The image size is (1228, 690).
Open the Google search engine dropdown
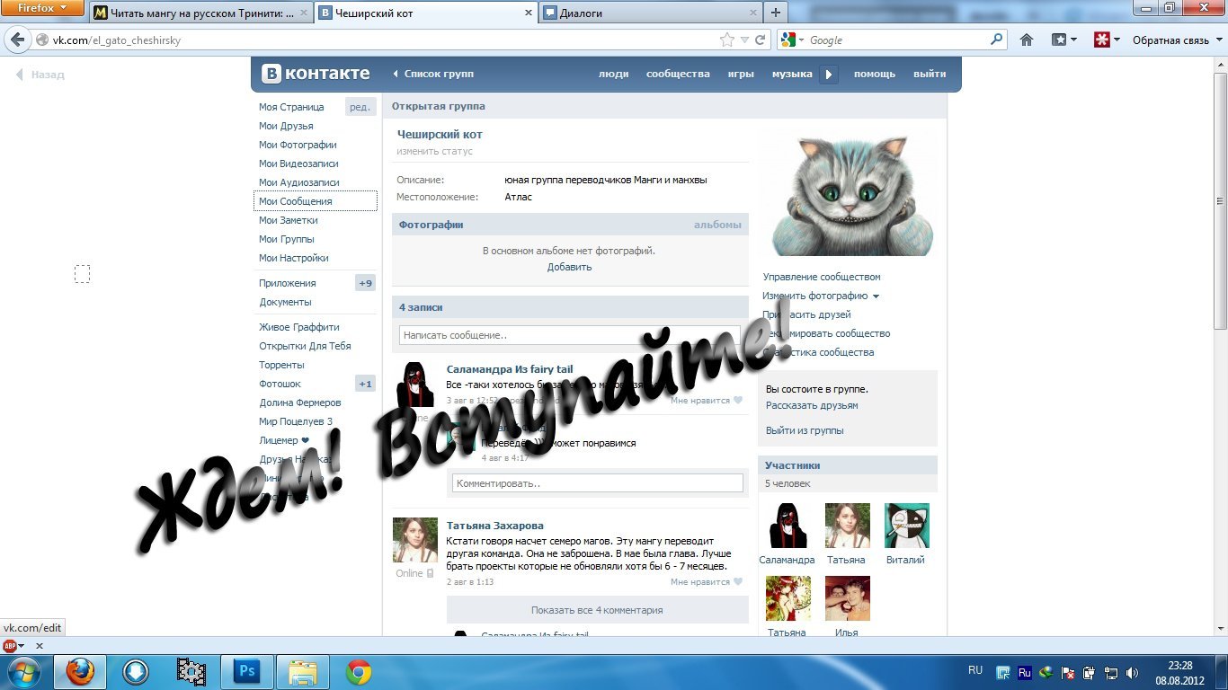click(x=791, y=40)
